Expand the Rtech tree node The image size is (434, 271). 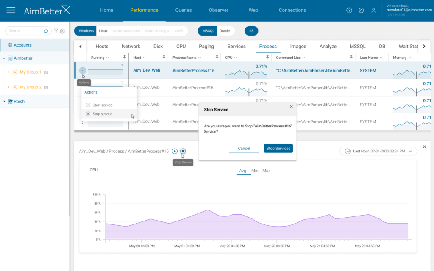(x=4, y=102)
